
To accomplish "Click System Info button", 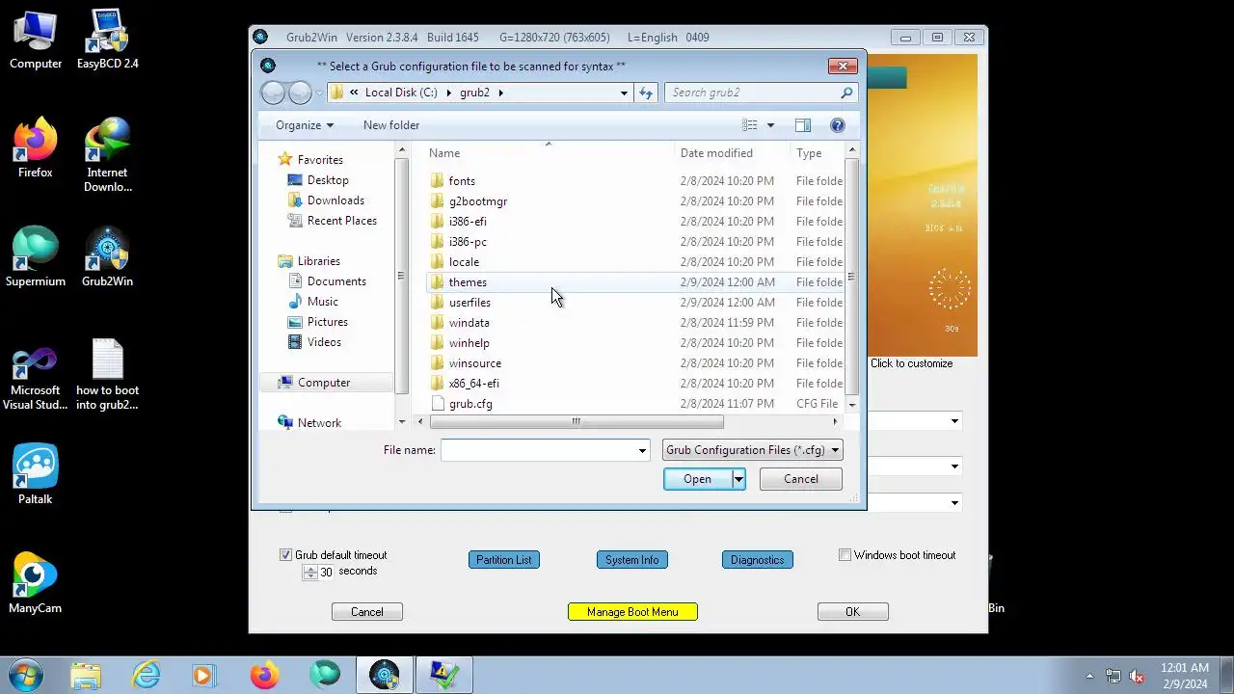I will [x=632, y=560].
